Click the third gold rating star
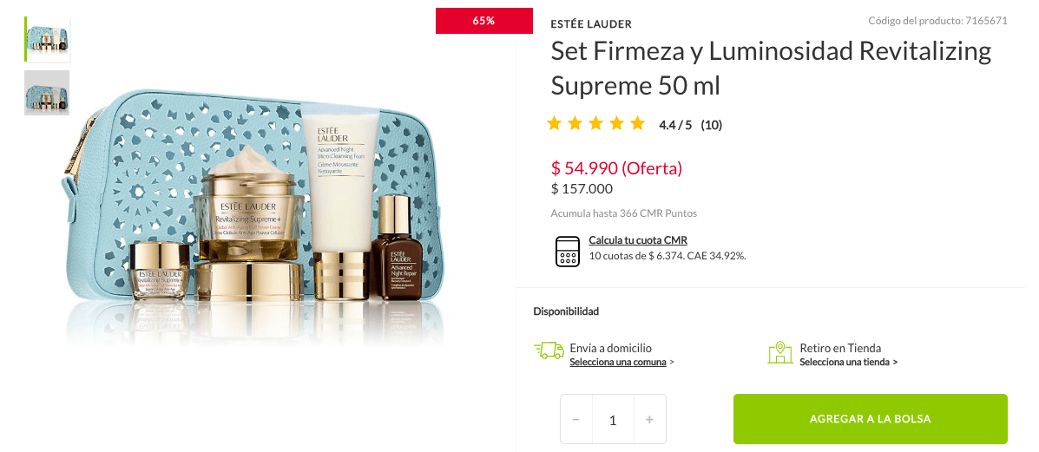The height and width of the screenshot is (452, 1039). pos(595,123)
